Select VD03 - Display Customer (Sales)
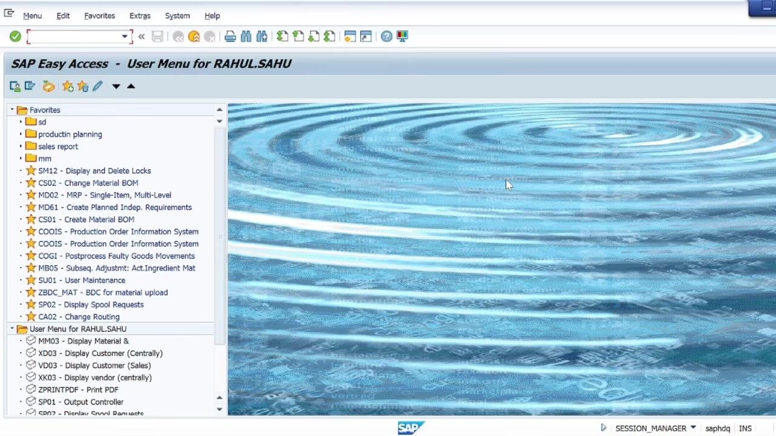 coord(94,365)
